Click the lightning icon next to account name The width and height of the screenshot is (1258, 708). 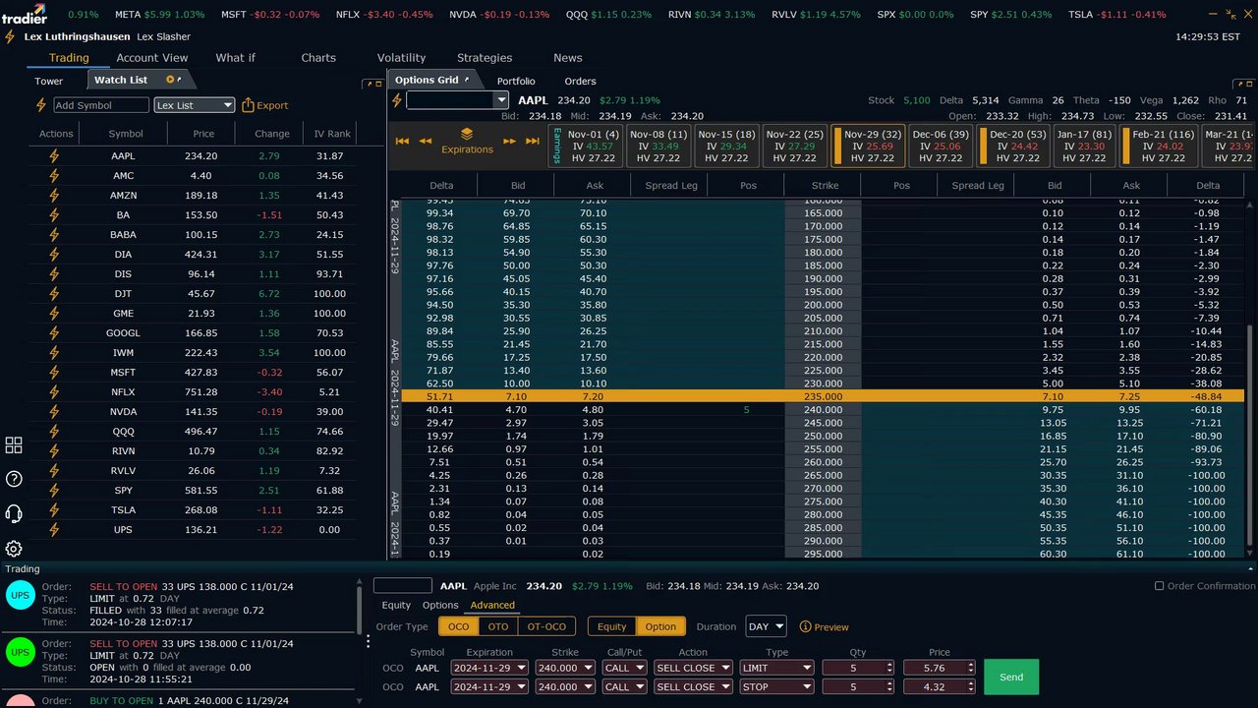tap(10, 36)
